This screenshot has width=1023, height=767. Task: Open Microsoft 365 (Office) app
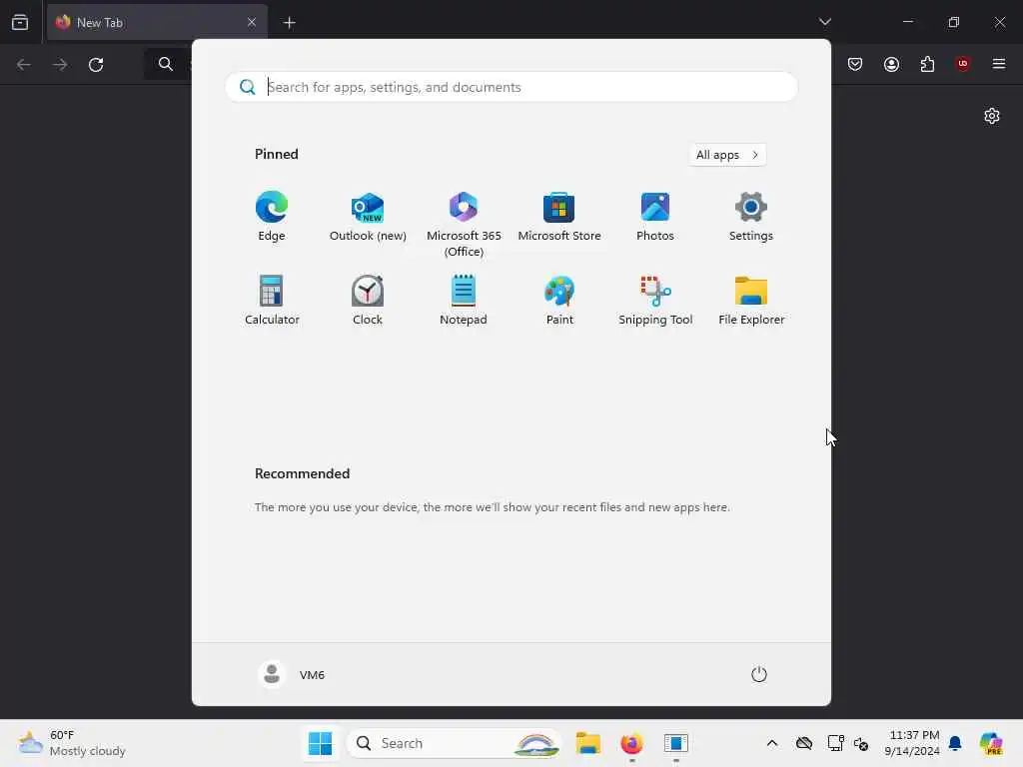pyautogui.click(x=464, y=225)
